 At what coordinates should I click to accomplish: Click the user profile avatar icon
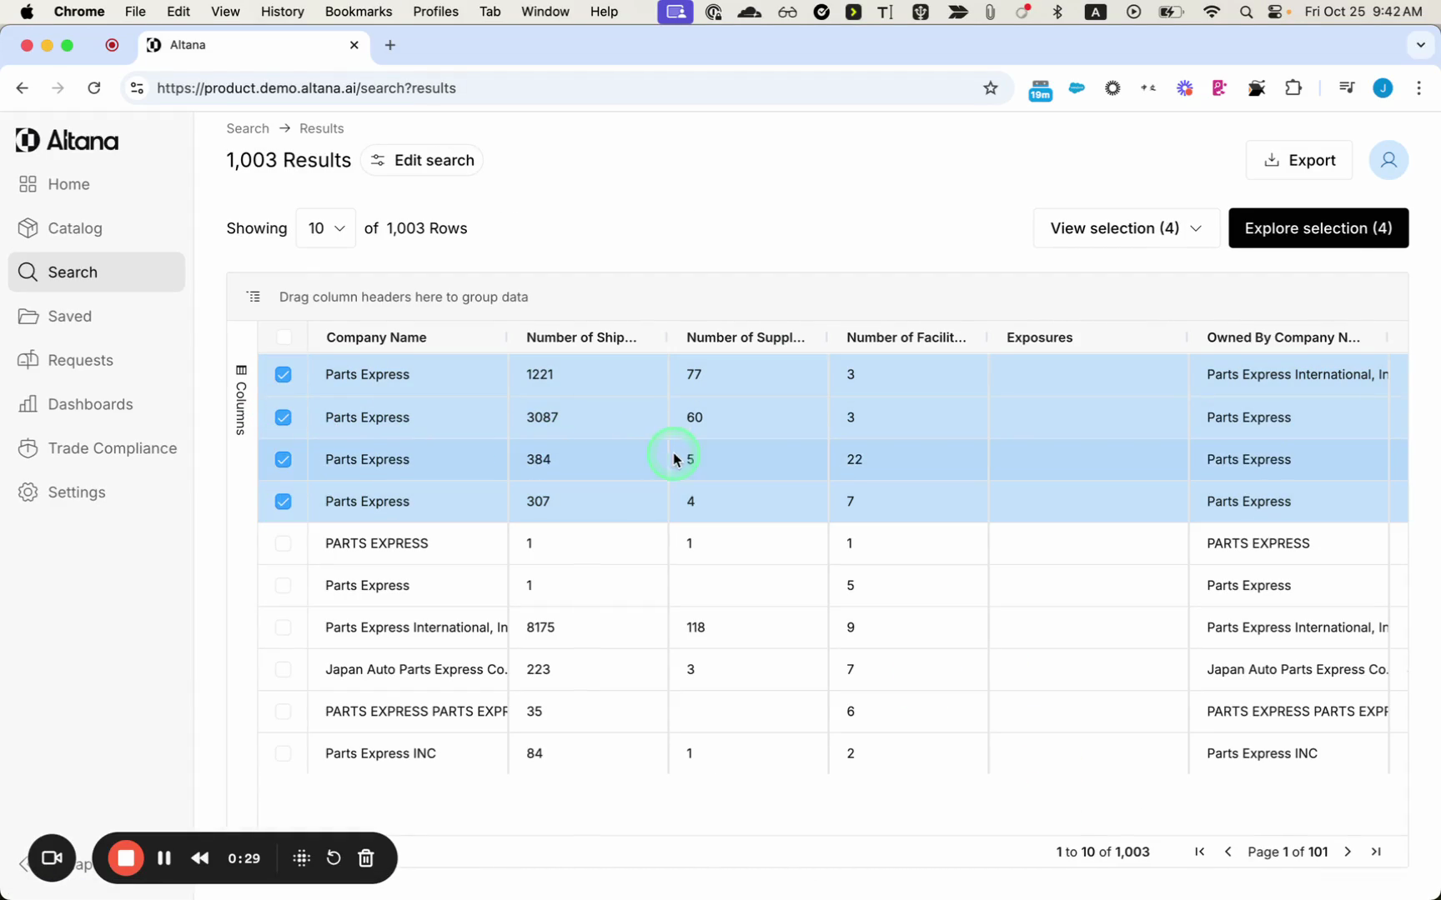click(x=1388, y=160)
